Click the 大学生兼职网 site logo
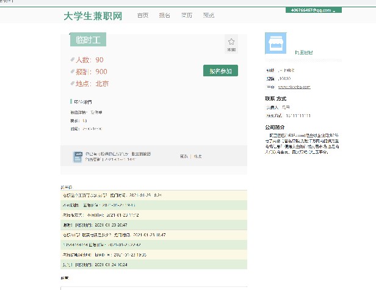The width and height of the screenshot is (376, 290). (93, 16)
